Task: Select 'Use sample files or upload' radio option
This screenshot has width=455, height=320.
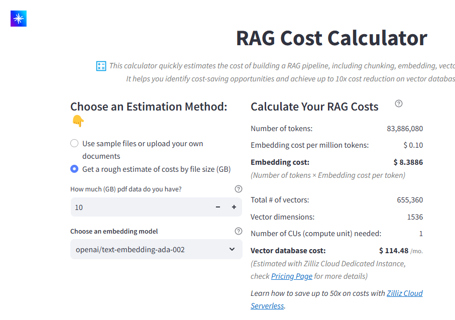Action: (74, 144)
